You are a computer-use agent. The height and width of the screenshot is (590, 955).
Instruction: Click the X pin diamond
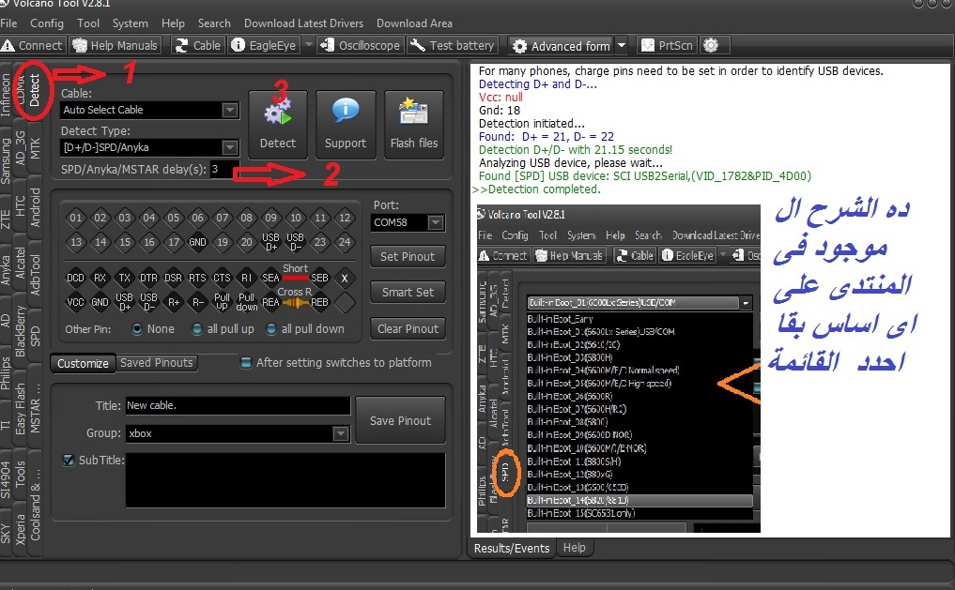pos(345,278)
